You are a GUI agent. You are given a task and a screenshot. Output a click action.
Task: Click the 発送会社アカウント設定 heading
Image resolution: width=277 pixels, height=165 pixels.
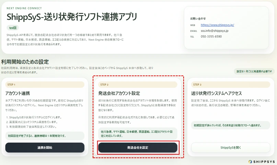coord(119,93)
